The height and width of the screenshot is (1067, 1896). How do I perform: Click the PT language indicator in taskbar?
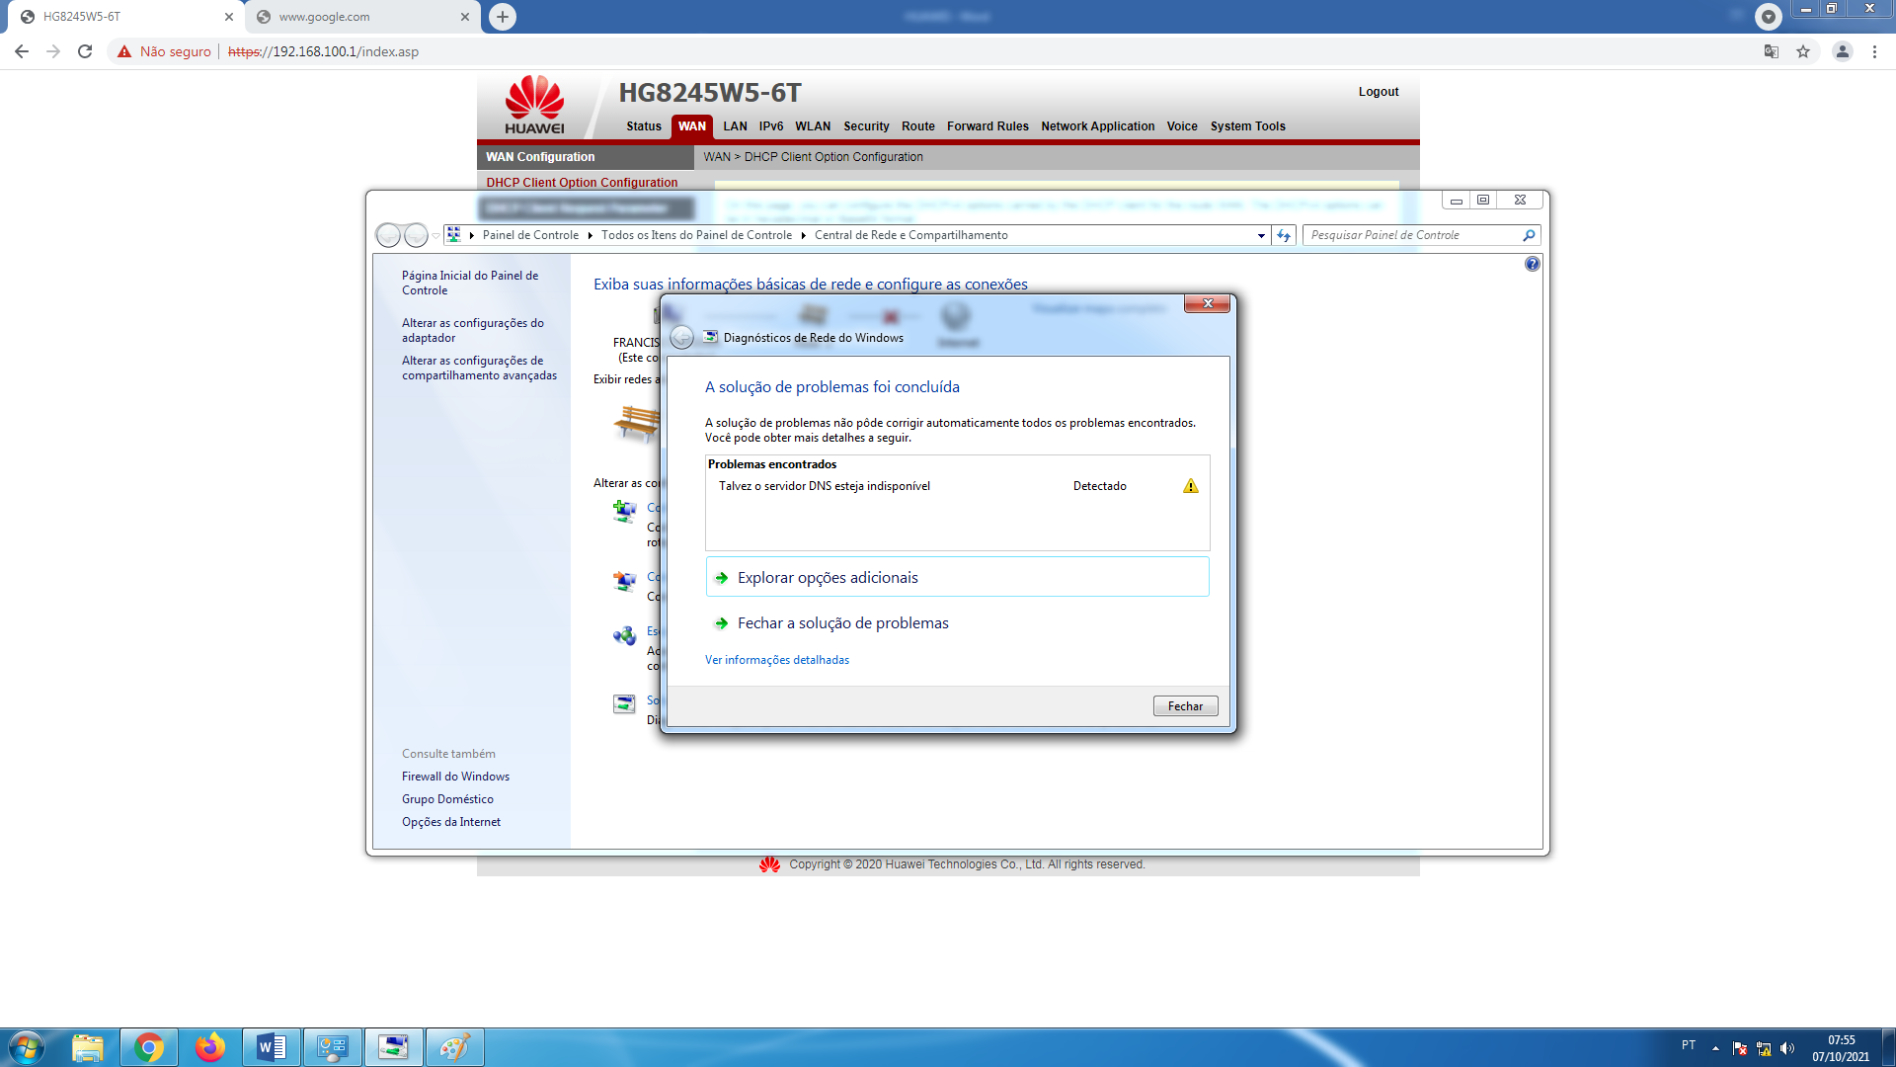pos(1688,1045)
